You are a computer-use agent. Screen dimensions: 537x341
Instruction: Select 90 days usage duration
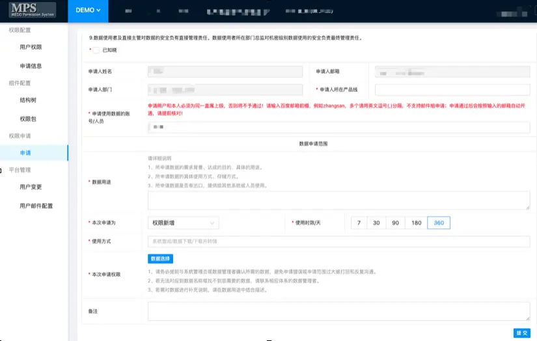396,223
